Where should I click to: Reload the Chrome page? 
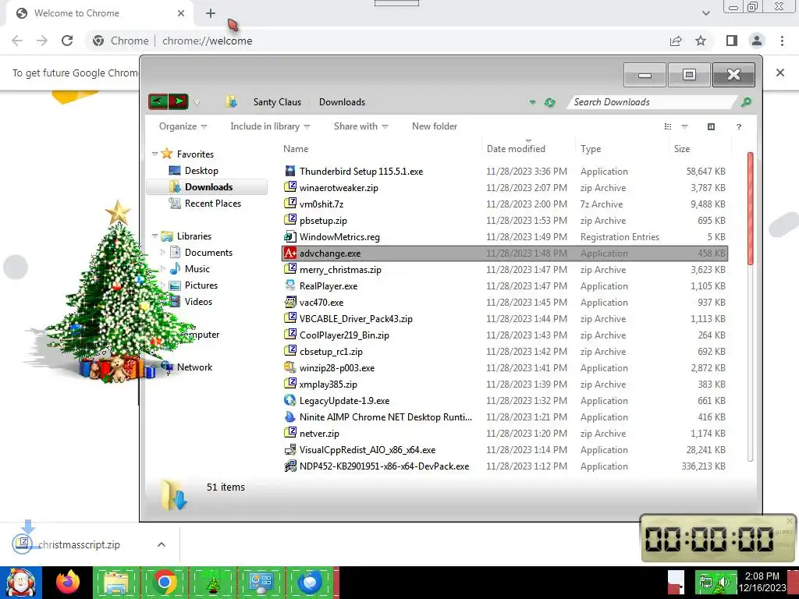pos(67,41)
